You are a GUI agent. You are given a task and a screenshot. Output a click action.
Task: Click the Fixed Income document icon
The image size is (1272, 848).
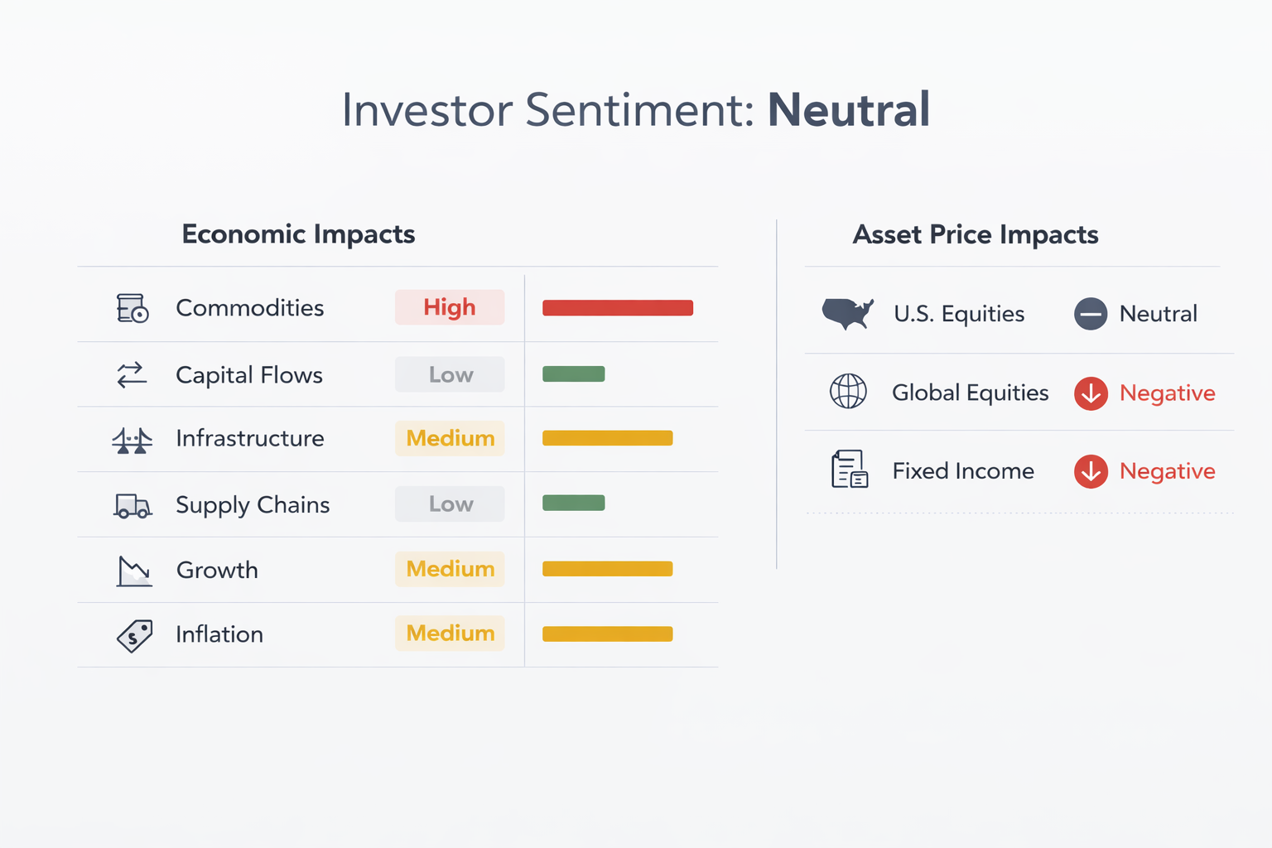pyautogui.click(x=849, y=470)
